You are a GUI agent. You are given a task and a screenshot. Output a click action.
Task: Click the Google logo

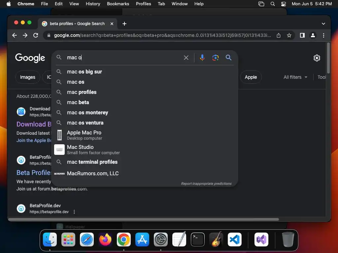(x=30, y=58)
